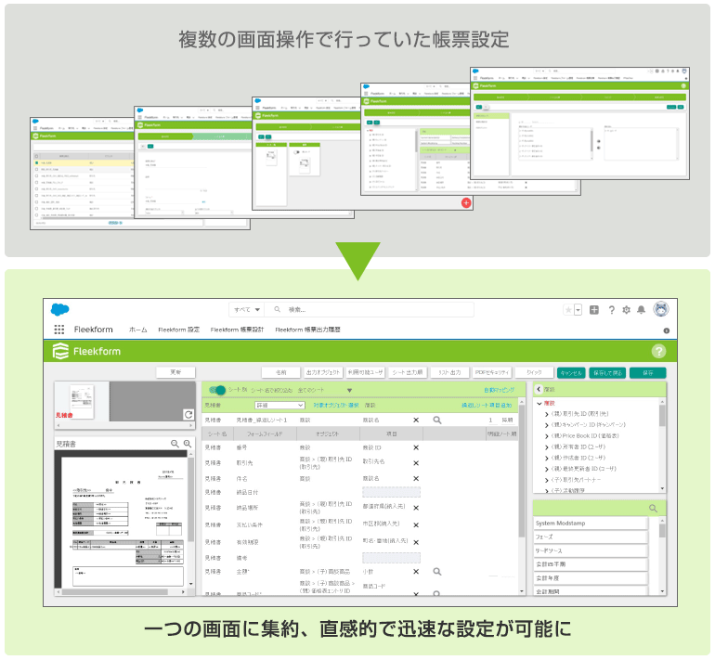
Task: Expand the (子)取引先パートナー tree node
Action: point(547,480)
